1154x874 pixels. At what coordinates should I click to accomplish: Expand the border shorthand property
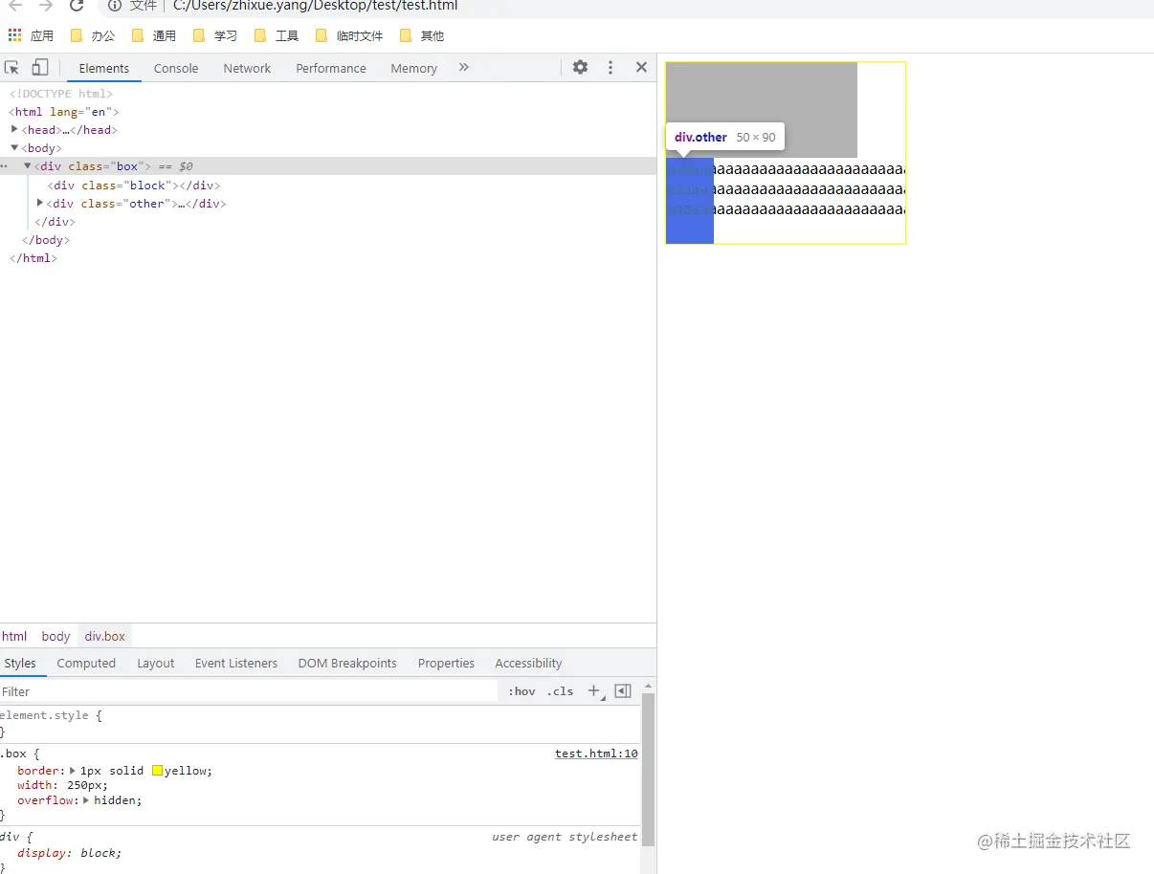pyautogui.click(x=74, y=771)
